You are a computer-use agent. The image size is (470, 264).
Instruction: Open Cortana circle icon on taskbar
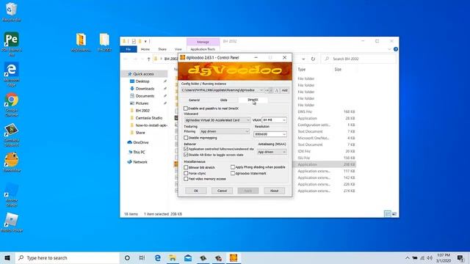pyautogui.click(x=127, y=257)
